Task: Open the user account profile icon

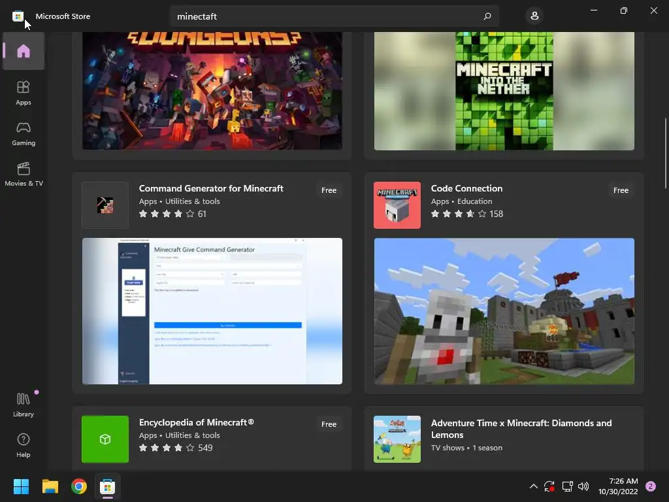Action: point(534,16)
